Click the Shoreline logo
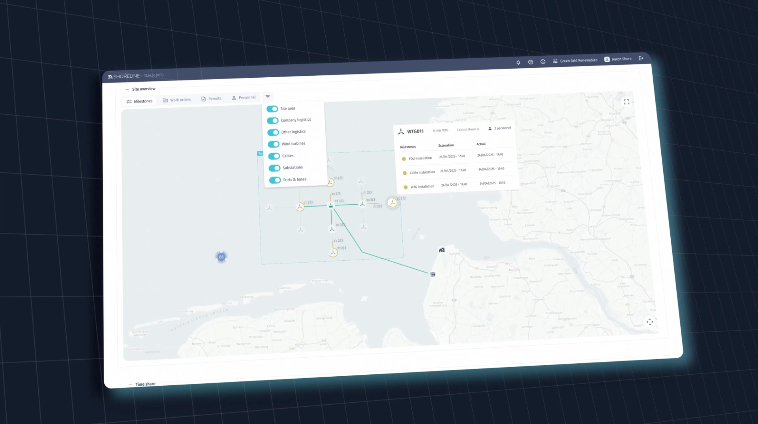This screenshot has height=424, width=758. (x=124, y=76)
